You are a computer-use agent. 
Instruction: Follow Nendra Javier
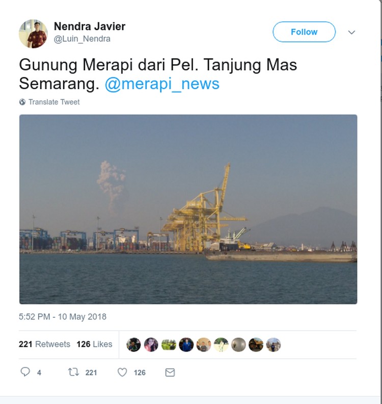point(304,32)
